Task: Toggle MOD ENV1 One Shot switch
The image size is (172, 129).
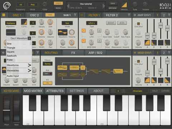Action: coord(138,61)
